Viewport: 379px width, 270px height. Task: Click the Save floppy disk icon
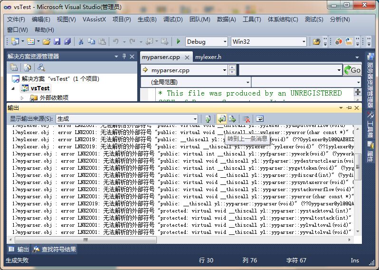tap(57, 42)
